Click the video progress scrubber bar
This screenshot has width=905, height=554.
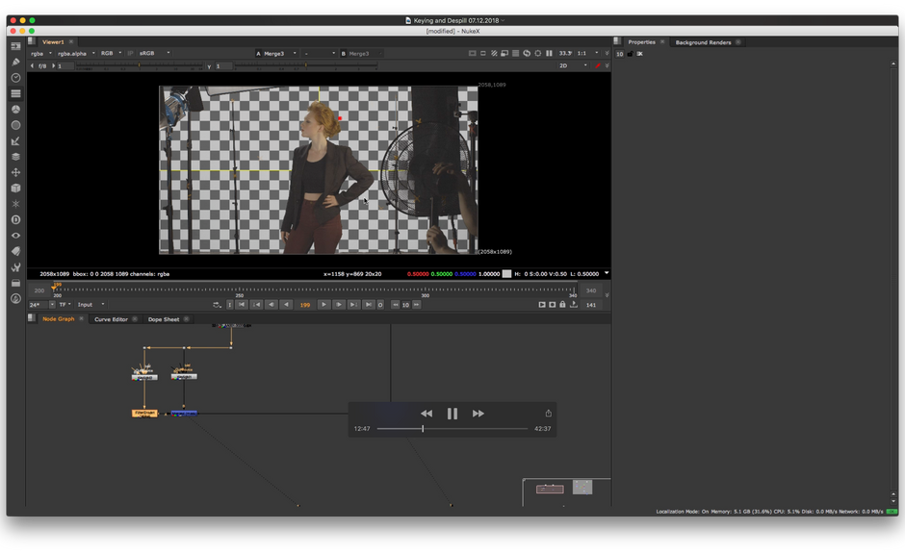coord(452,429)
